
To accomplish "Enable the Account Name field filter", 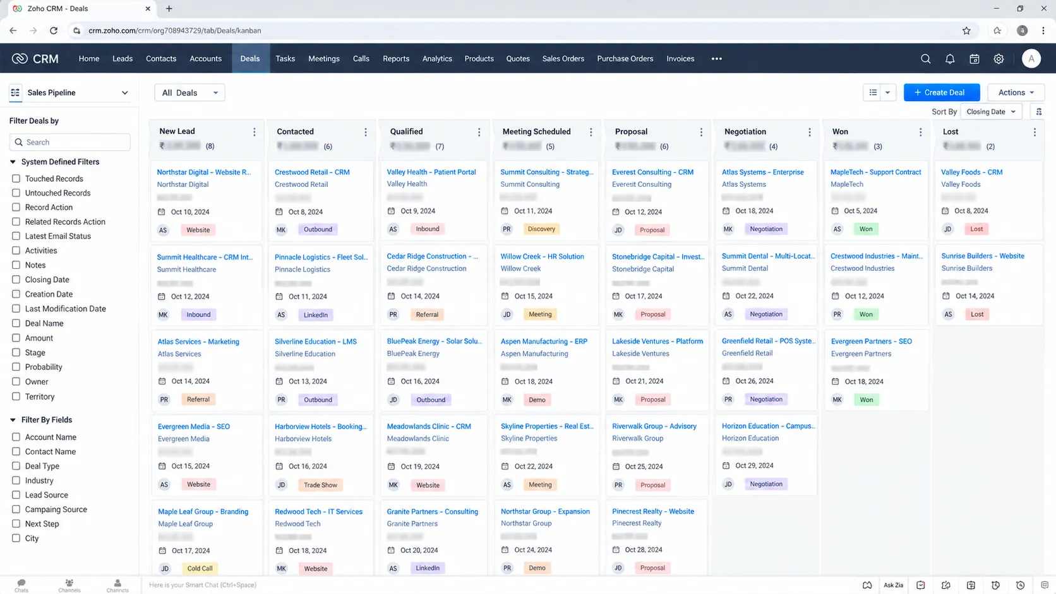I will click(16, 437).
